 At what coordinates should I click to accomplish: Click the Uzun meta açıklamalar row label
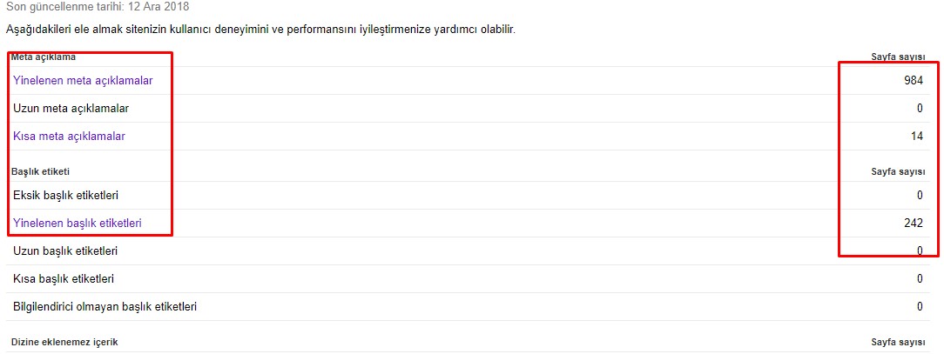click(x=71, y=109)
